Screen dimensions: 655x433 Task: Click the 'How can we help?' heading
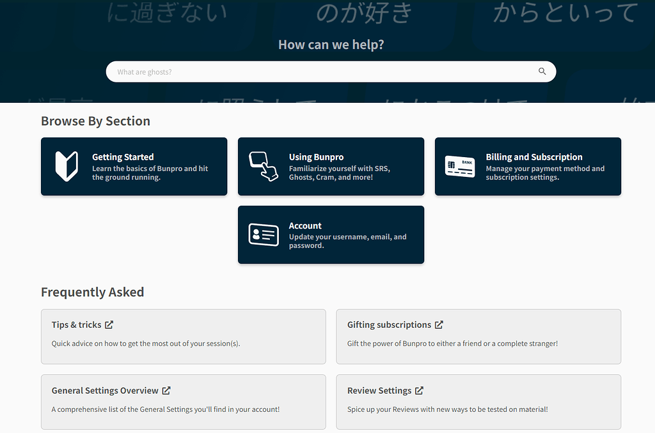(x=330, y=45)
